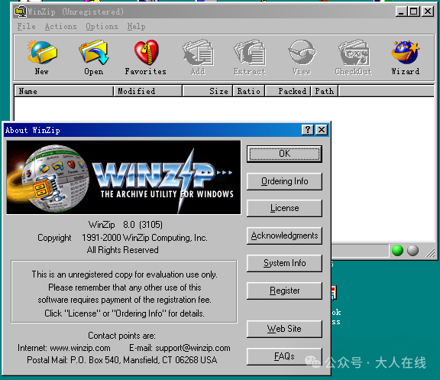Sort by the Path column header
This screenshot has height=380, width=440.
click(325, 91)
